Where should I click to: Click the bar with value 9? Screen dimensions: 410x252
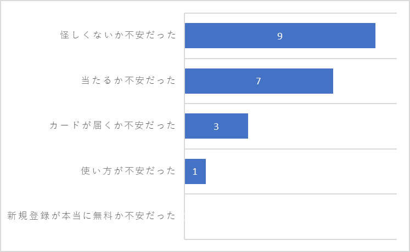[x=280, y=36]
